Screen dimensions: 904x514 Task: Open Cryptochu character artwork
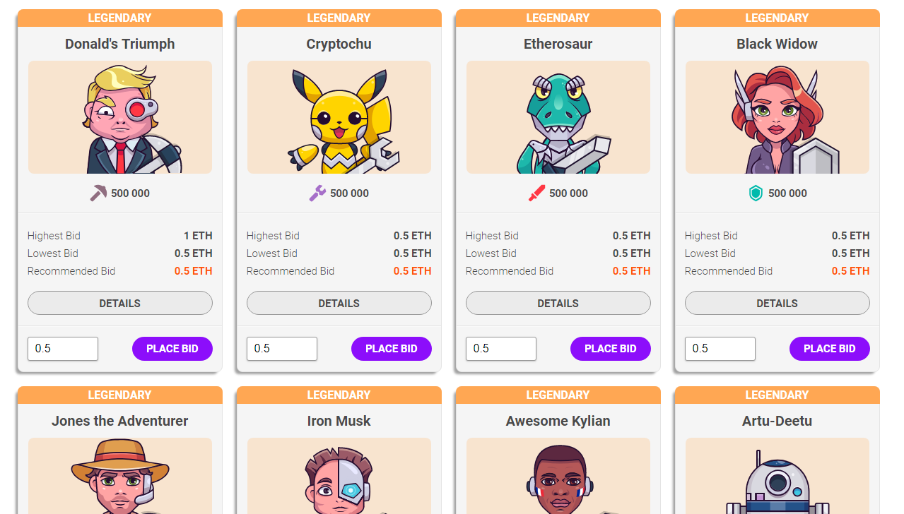(339, 117)
